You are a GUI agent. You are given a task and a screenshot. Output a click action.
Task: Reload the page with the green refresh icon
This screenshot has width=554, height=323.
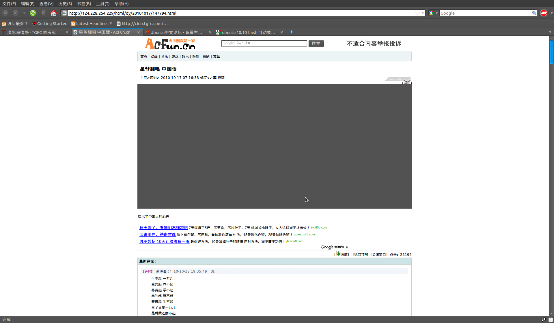click(33, 13)
